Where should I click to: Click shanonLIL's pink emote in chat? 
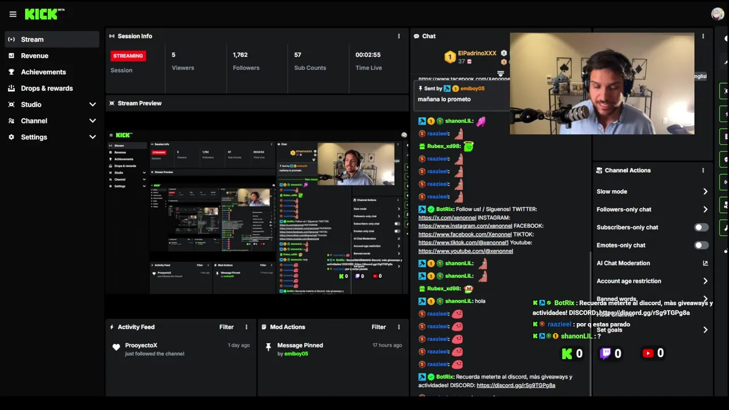pyautogui.click(x=481, y=121)
